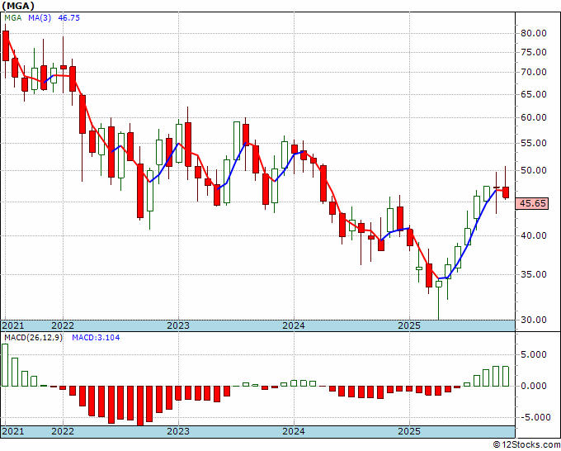Click 2024 on the price chart timeline

pyautogui.click(x=294, y=325)
